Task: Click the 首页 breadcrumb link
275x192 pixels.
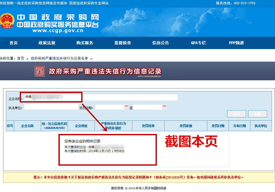Action: pyautogui.click(x=21, y=59)
